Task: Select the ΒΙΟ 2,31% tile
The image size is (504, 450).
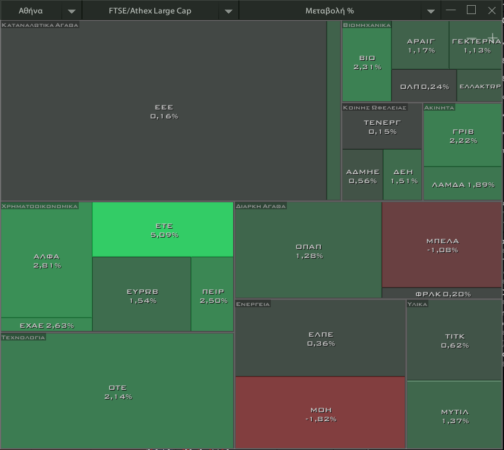Action: (x=367, y=62)
